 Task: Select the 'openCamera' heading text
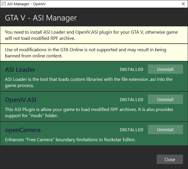[23, 130]
